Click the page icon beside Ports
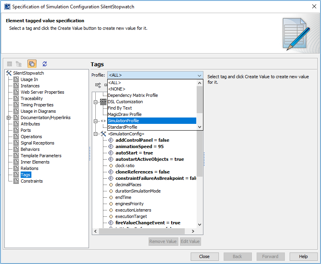 click(x=16, y=130)
